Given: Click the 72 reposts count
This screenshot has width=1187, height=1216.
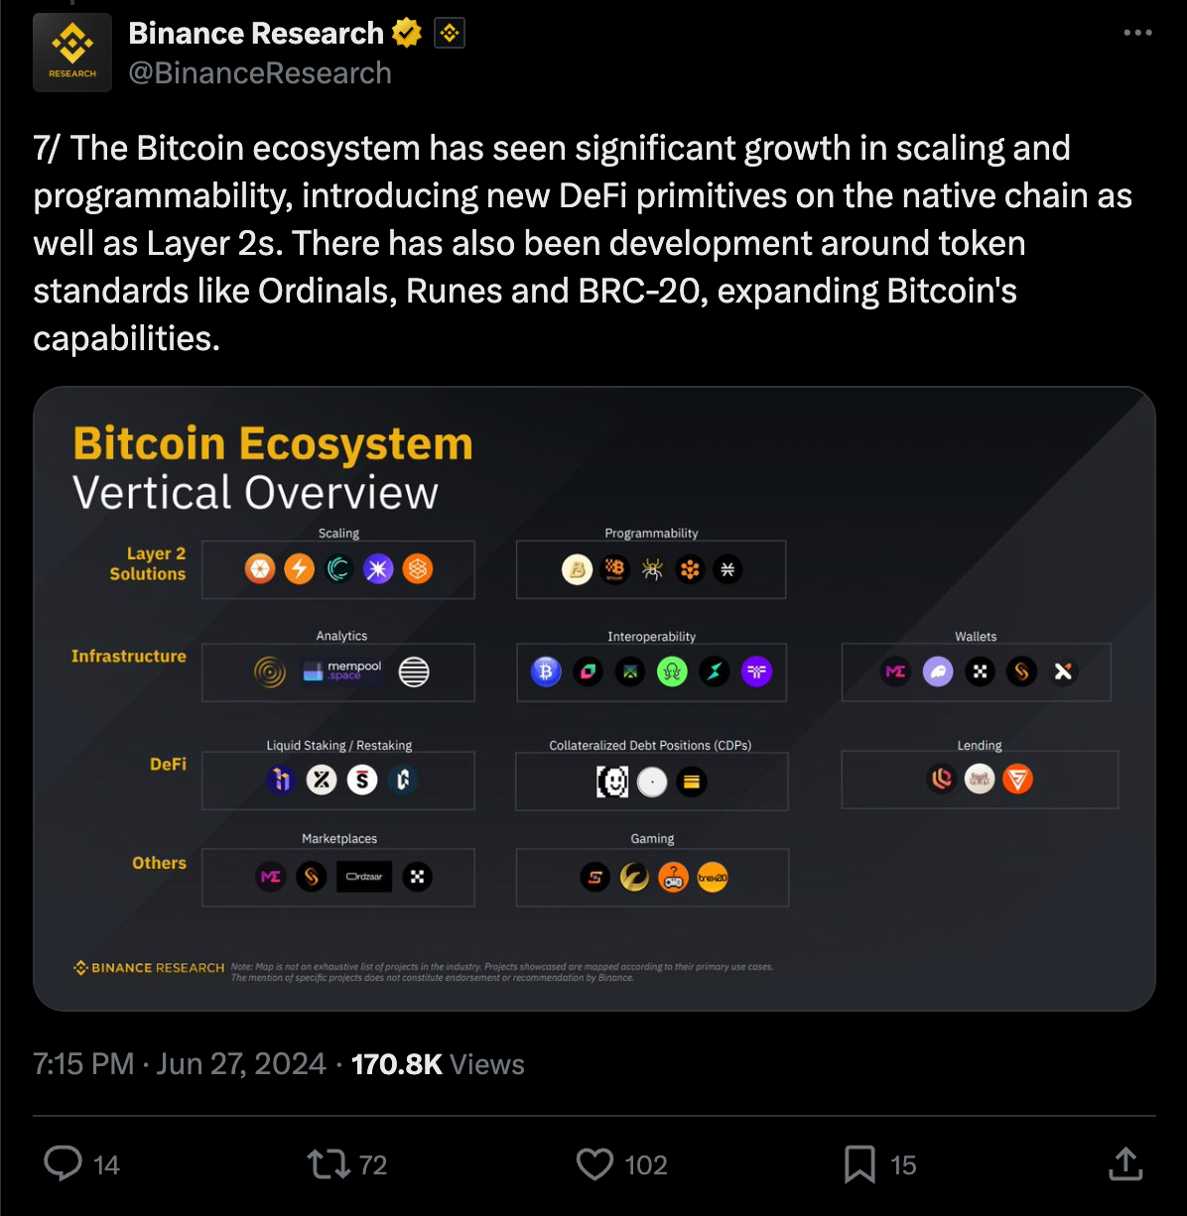Looking at the screenshot, I should pos(373,1164).
